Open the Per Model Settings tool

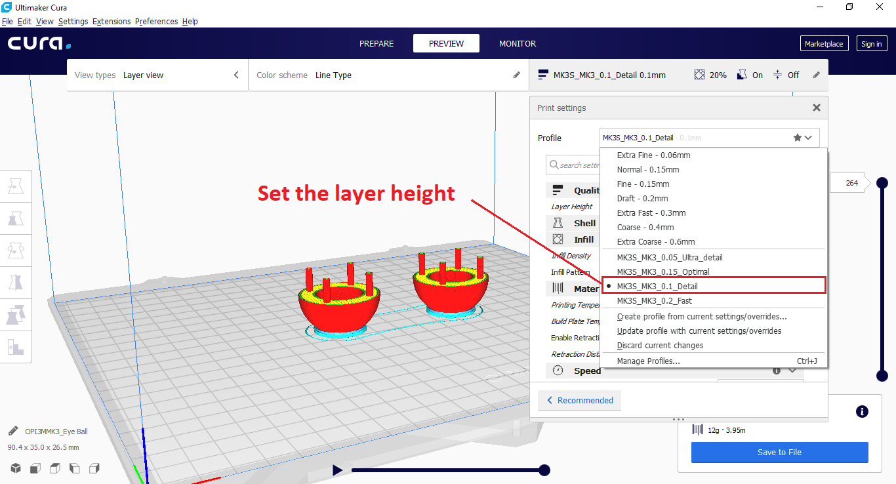(x=16, y=314)
